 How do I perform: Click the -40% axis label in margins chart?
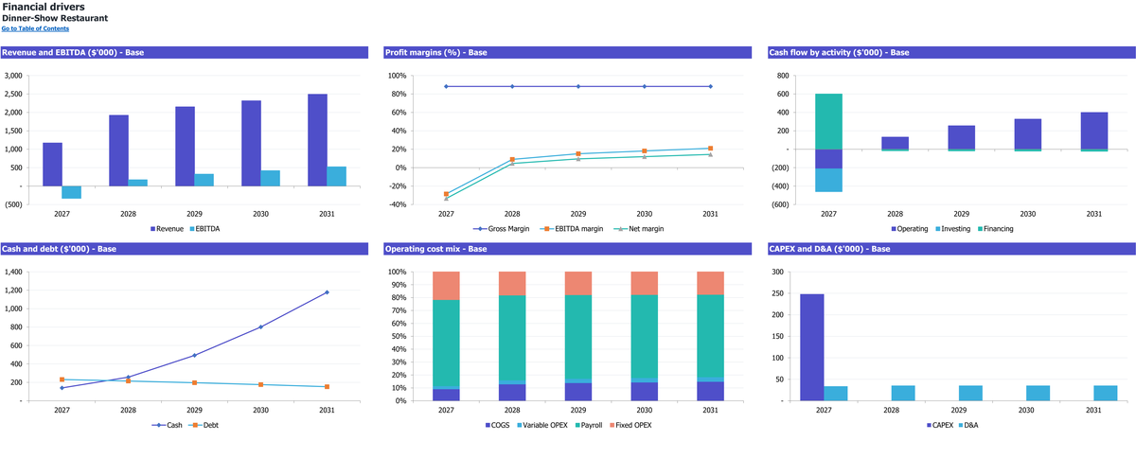(396, 204)
